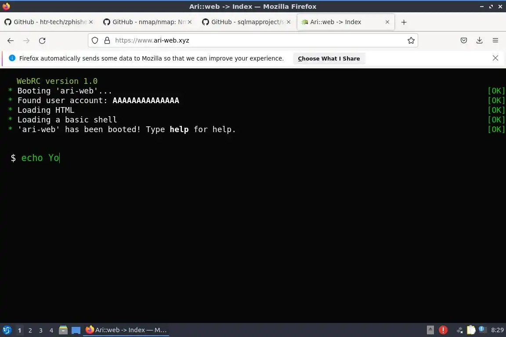This screenshot has height=337, width=506.
Task: Click the forward navigation arrow
Action: [26, 41]
